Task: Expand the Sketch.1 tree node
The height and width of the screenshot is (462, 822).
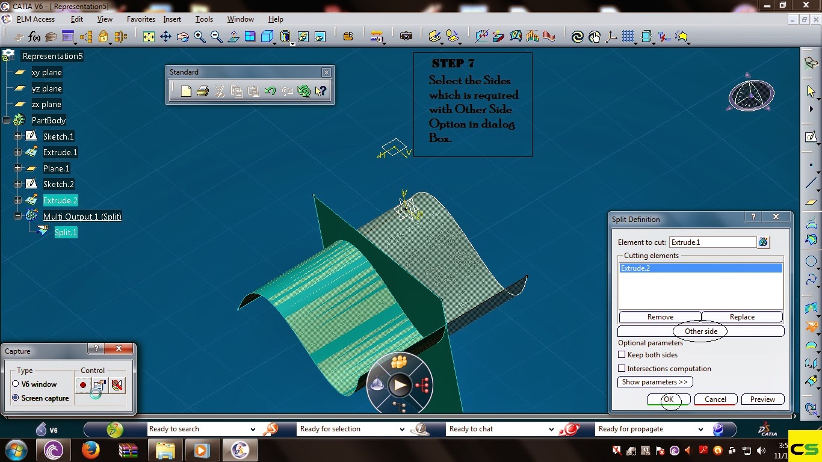Action: [17, 136]
